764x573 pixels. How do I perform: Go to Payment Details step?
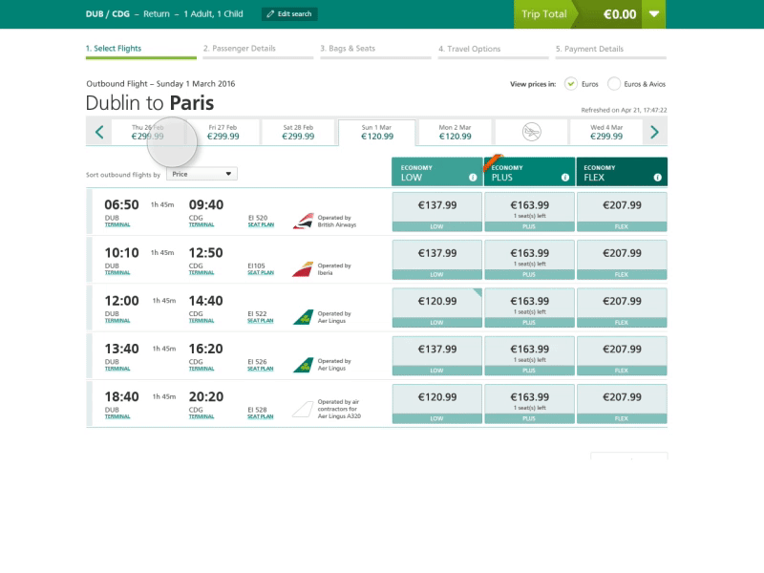[611, 51]
